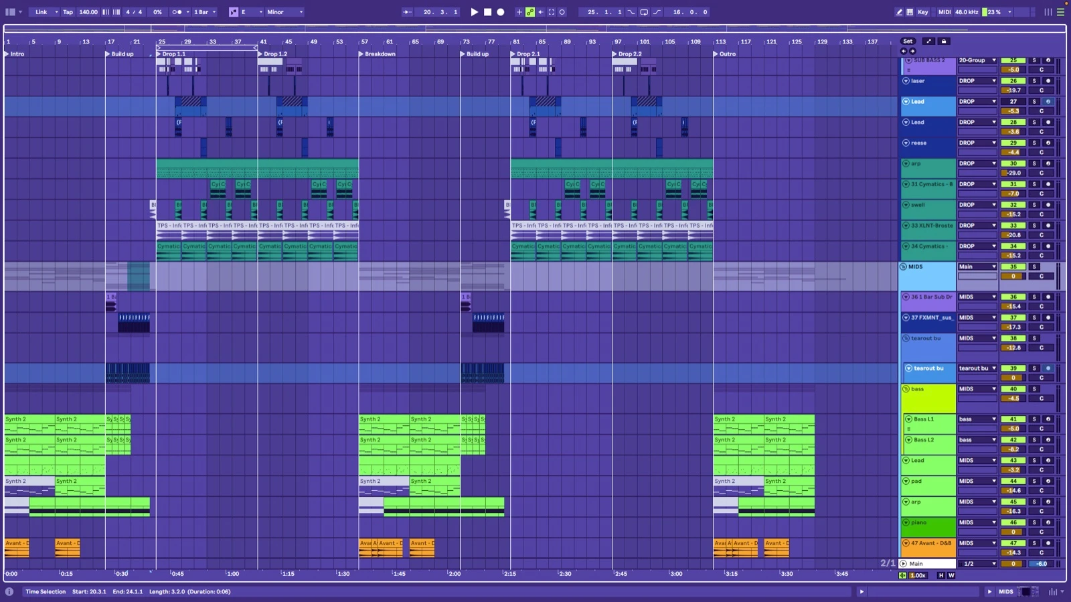Jump to the Drop 1.2 locator
This screenshot has height=602, width=1071.
(272, 54)
